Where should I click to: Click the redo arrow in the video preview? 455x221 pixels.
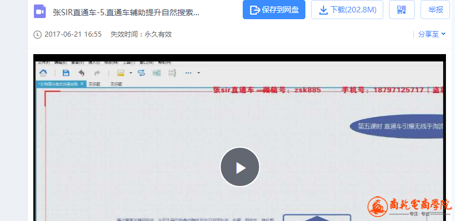(97, 73)
